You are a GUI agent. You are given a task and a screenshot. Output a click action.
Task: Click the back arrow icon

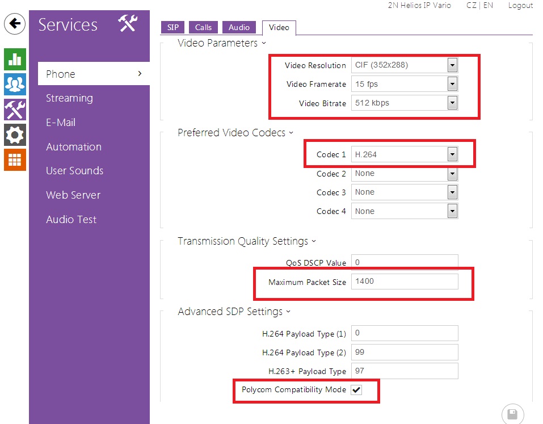click(15, 24)
